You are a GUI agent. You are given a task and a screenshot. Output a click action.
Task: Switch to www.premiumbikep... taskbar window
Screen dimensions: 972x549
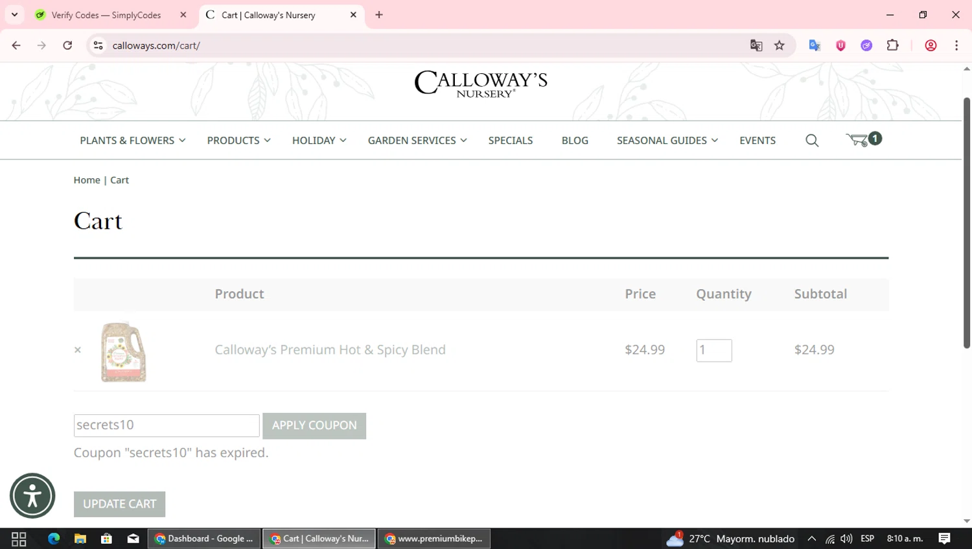pyautogui.click(x=434, y=539)
